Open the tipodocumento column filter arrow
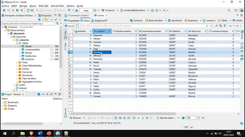The width and height of the screenshot is (245, 137). 136,31
